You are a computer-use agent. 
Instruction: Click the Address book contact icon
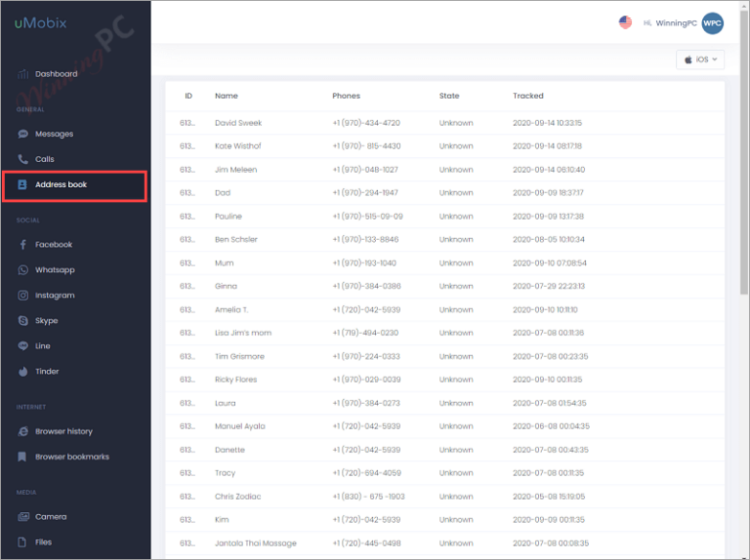[x=22, y=184]
